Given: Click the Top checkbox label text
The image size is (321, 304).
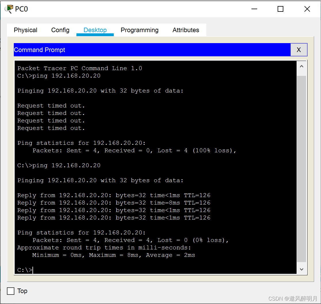Looking at the screenshot, I should 22,291.
